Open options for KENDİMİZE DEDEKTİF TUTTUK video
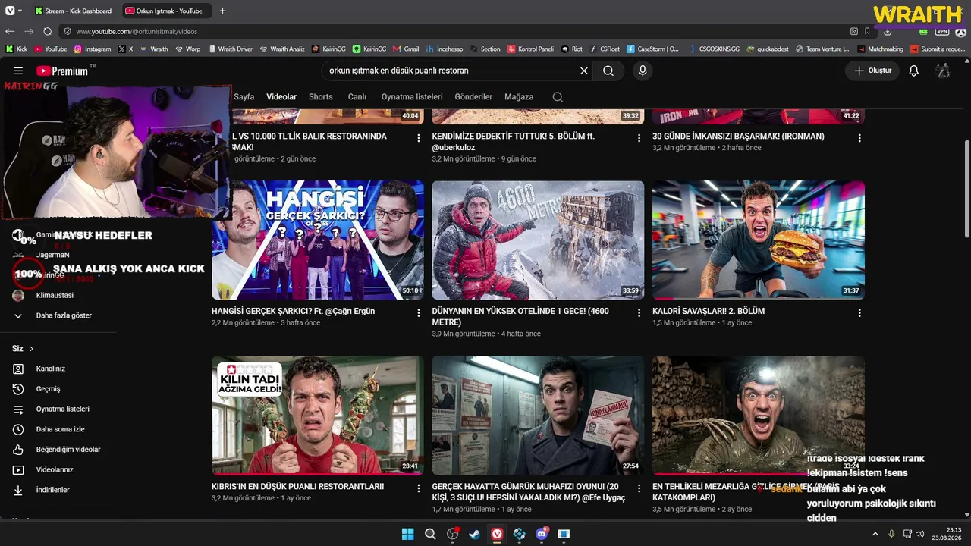This screenshot has width=971, height=546. pyautogui.click(x=639, y=138)
